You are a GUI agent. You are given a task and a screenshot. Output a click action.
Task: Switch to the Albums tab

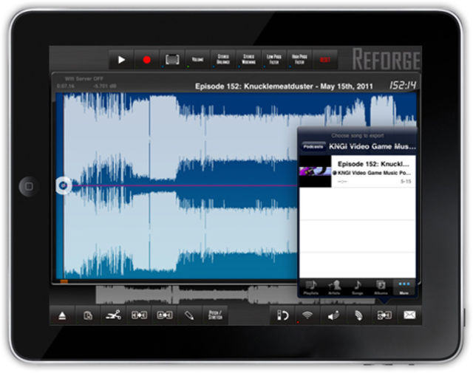click(x=381, y=287)
